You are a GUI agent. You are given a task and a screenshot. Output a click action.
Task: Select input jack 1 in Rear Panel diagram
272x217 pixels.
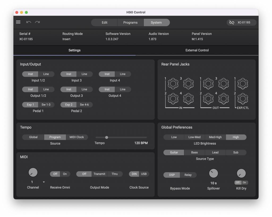tap(173, 83)
